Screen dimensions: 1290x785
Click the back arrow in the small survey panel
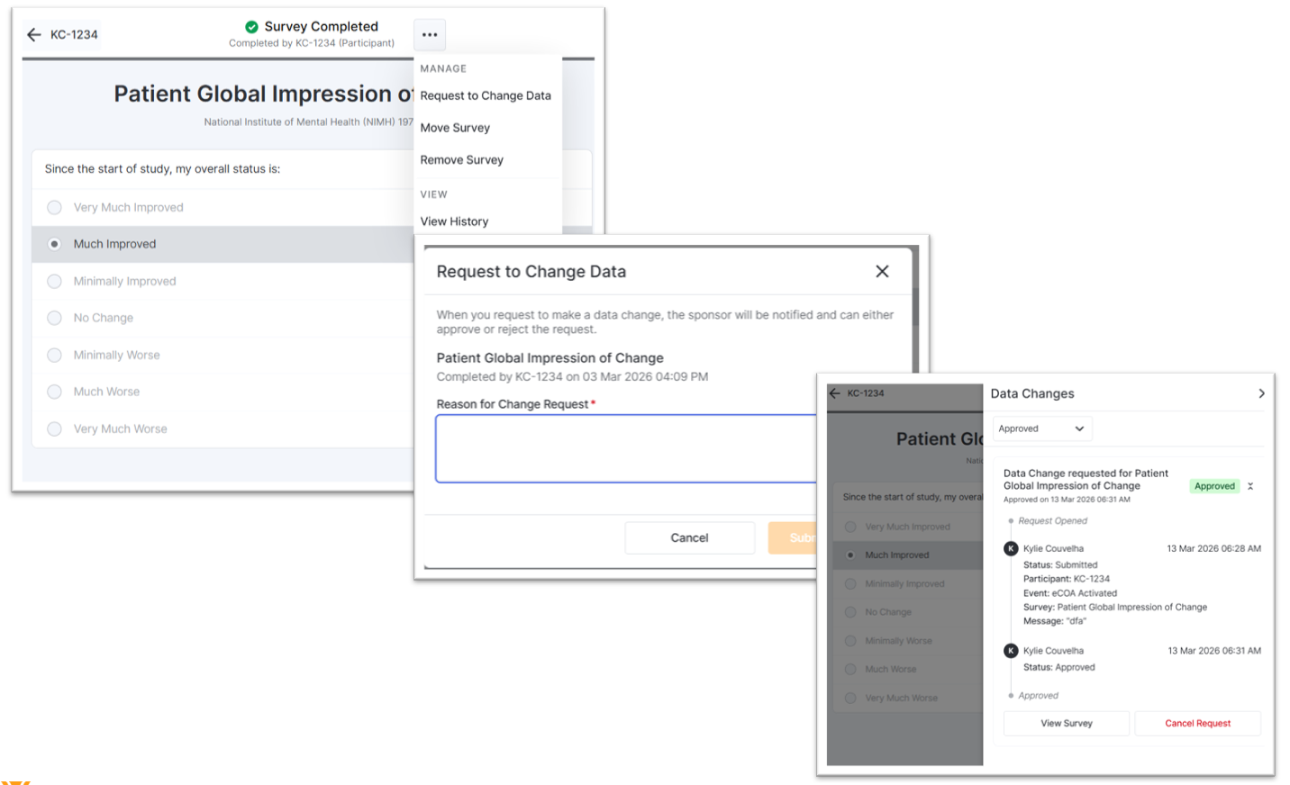click(835, 393)
